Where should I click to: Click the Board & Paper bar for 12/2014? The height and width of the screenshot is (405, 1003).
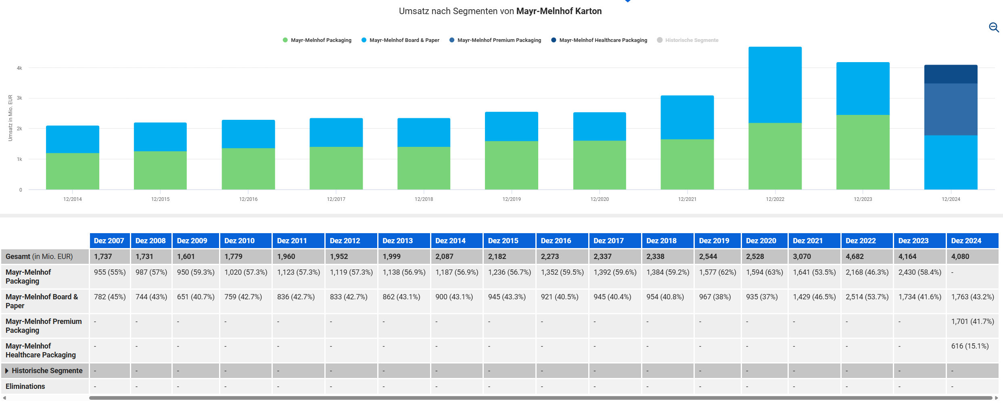73,139
